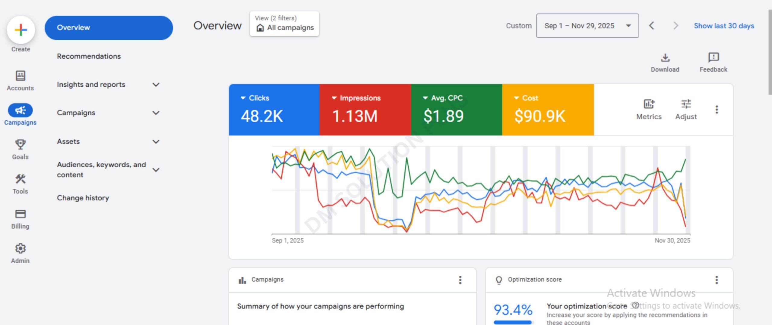Screen dimensions: 772x325
Task: Click the Download report icon
Action: click(665, 57)
